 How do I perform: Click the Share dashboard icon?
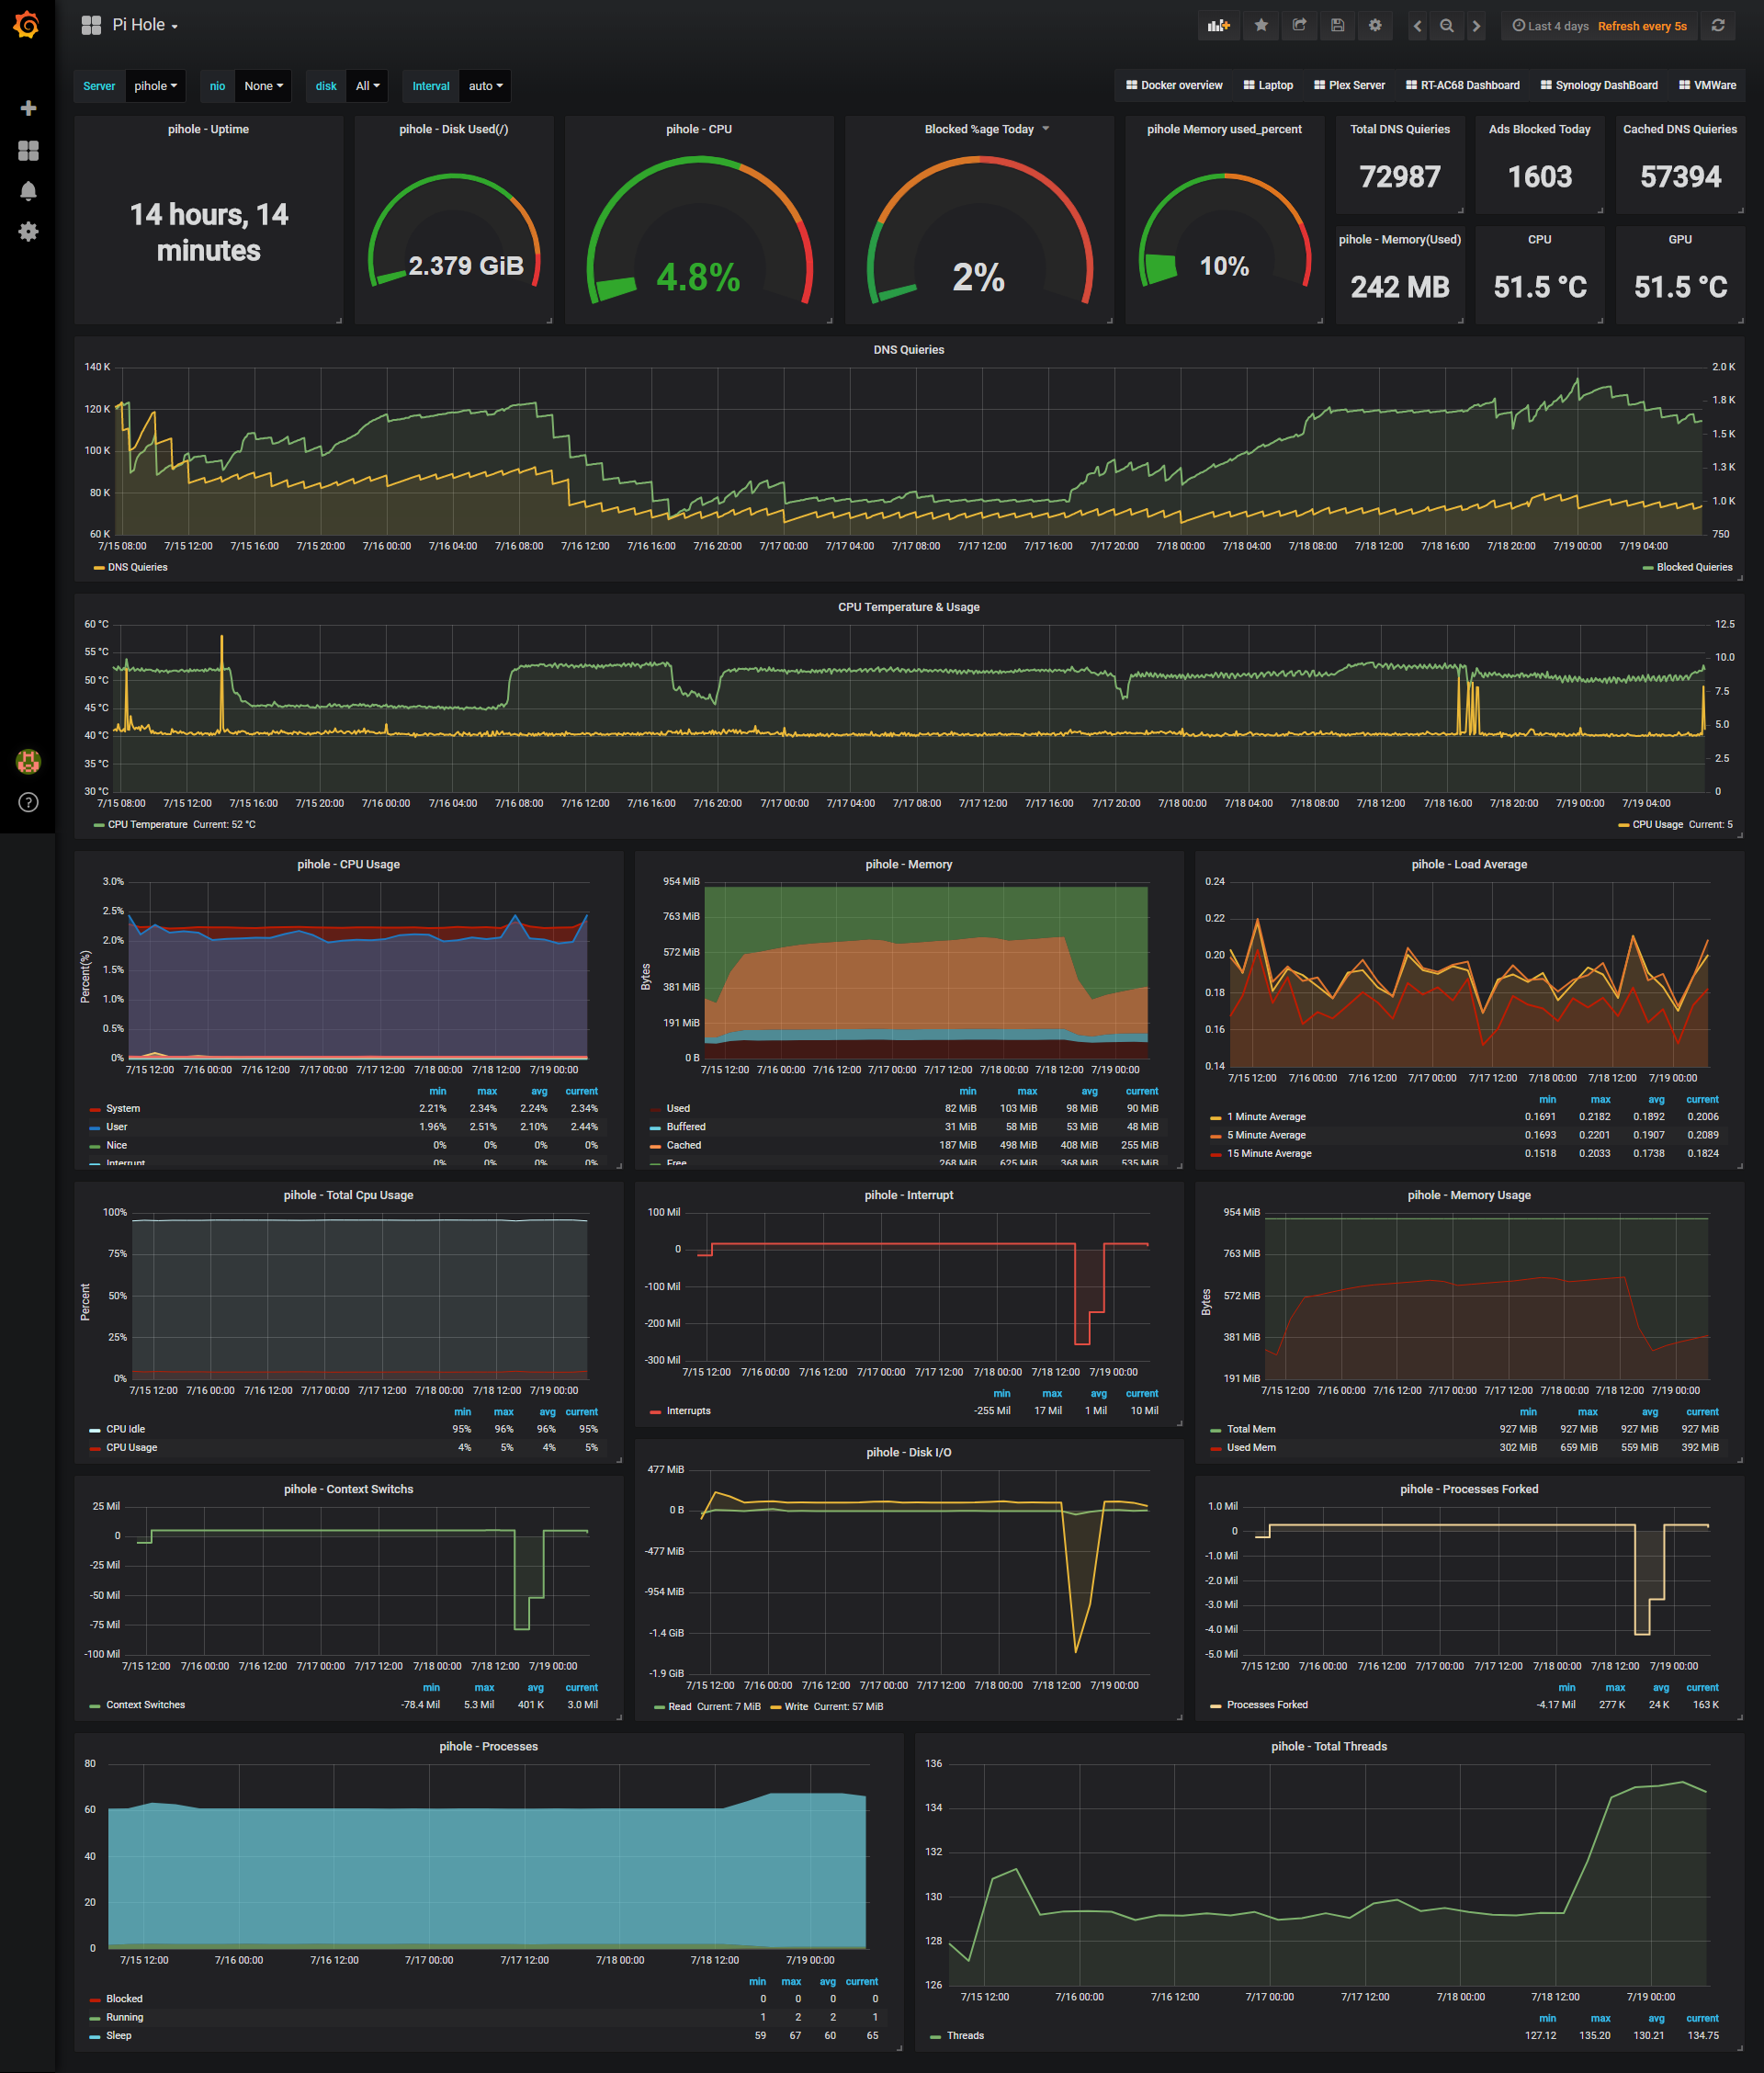(1299, 26)
